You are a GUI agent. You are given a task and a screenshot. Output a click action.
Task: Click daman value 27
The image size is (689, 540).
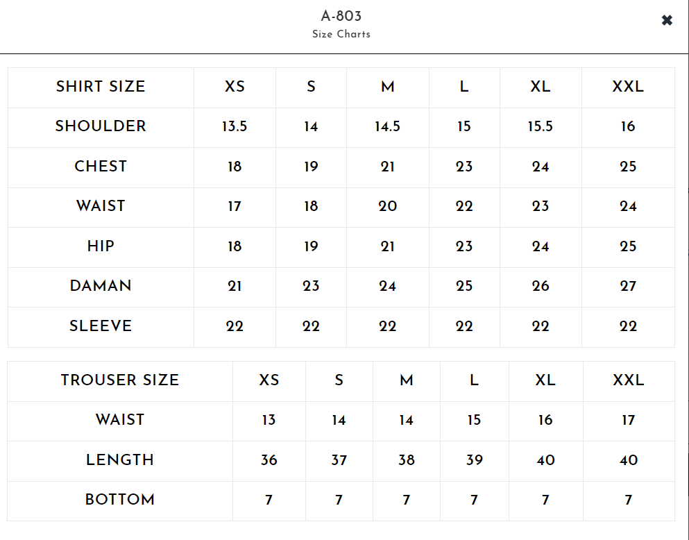pyautogui.click(x=627, y=286)
